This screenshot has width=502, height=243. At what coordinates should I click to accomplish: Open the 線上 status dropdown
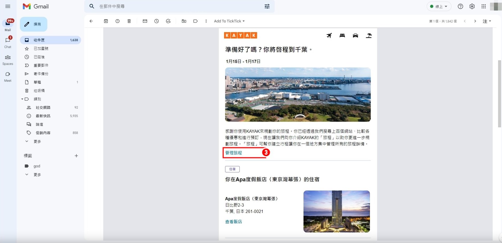click(x=439, y=6)
